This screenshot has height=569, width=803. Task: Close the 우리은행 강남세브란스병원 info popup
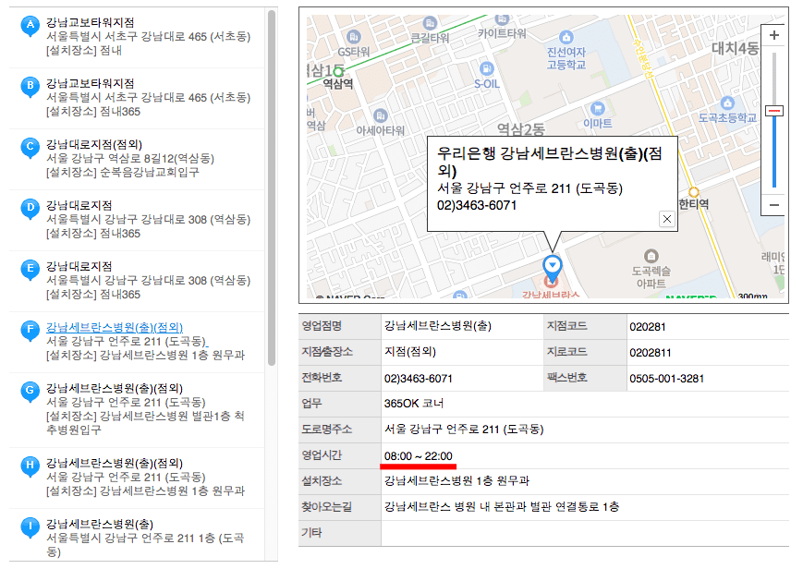666,219
